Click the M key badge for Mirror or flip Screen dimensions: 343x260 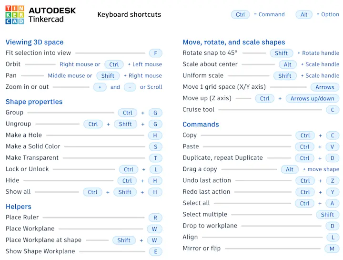pos(332,249)
